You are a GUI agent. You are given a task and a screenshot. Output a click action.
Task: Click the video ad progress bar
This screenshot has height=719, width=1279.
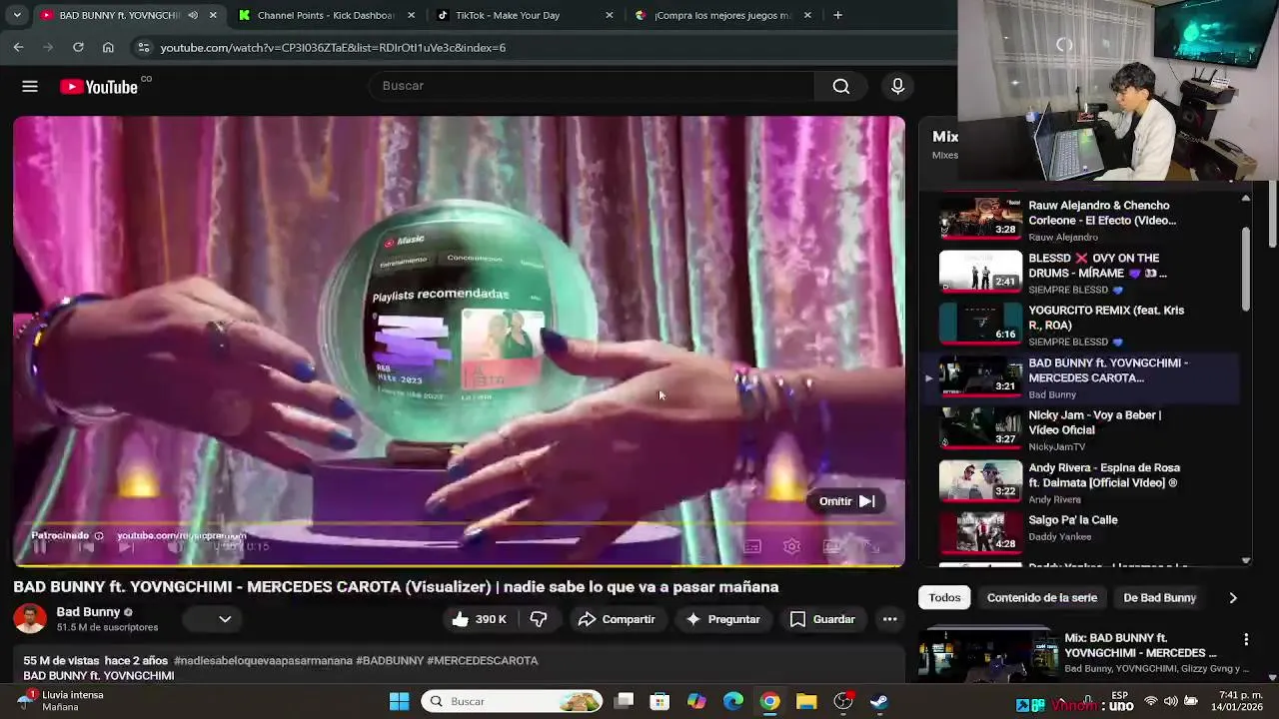(459, 524)
